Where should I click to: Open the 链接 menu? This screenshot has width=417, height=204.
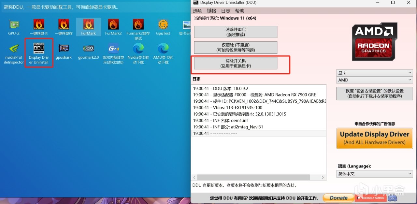212,11
